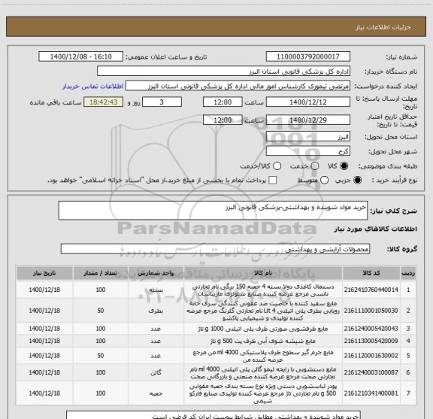Click the bottom description text box
433x419 pixels.
213,414
